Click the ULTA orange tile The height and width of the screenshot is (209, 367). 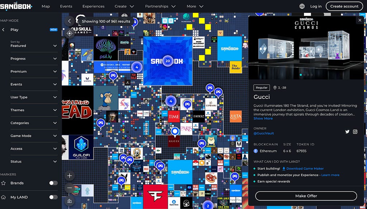pos(236,117)
